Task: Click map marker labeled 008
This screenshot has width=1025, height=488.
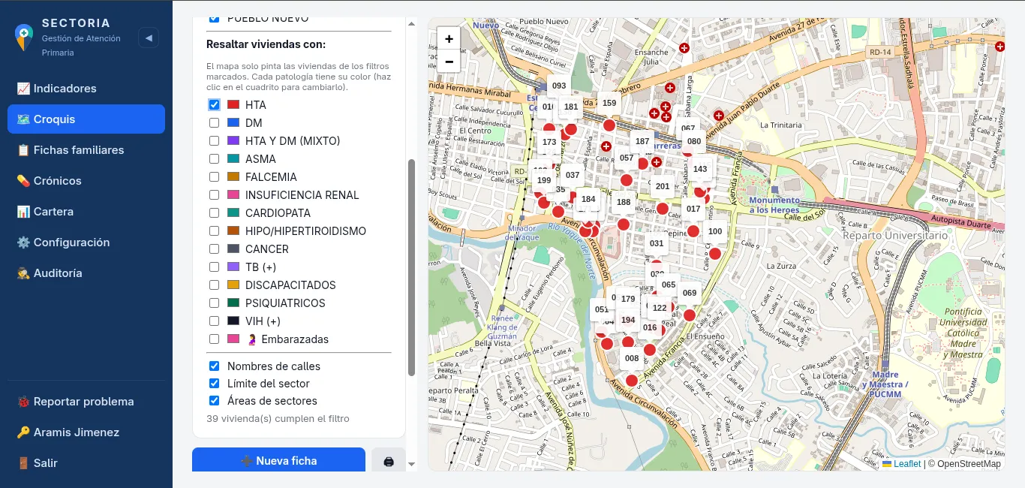Action: click(632, 359)
